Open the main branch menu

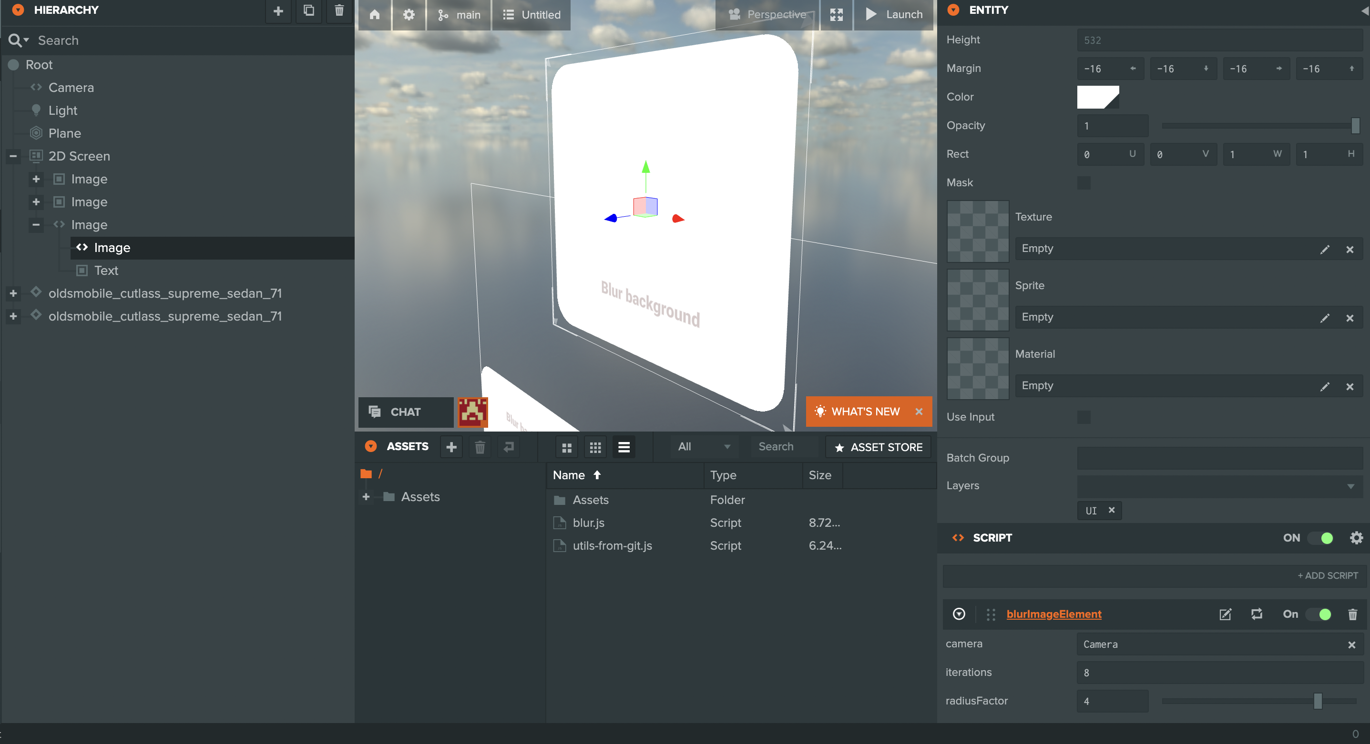point(459,14)
